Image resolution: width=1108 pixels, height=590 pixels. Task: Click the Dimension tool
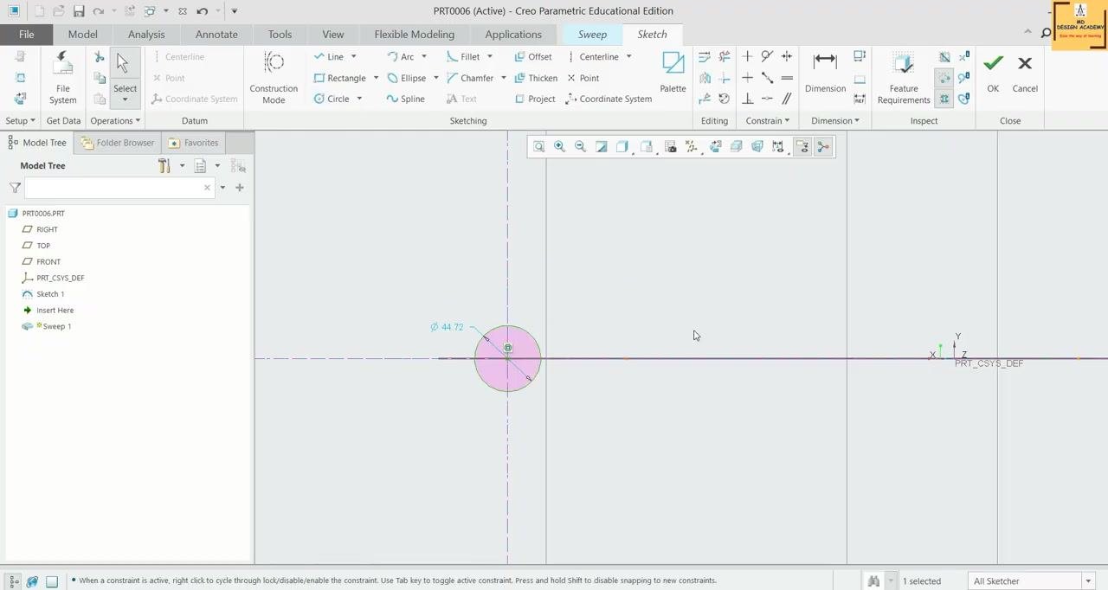pyautogui.click(x=825, y=73)
